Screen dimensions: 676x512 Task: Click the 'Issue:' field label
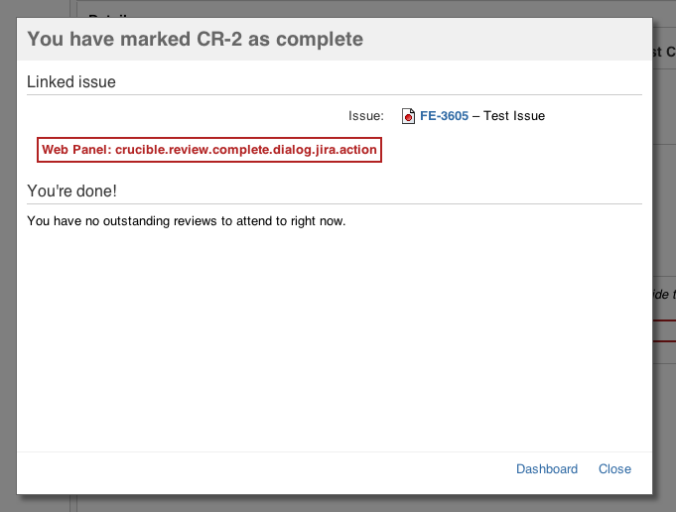tap(365, 116)
